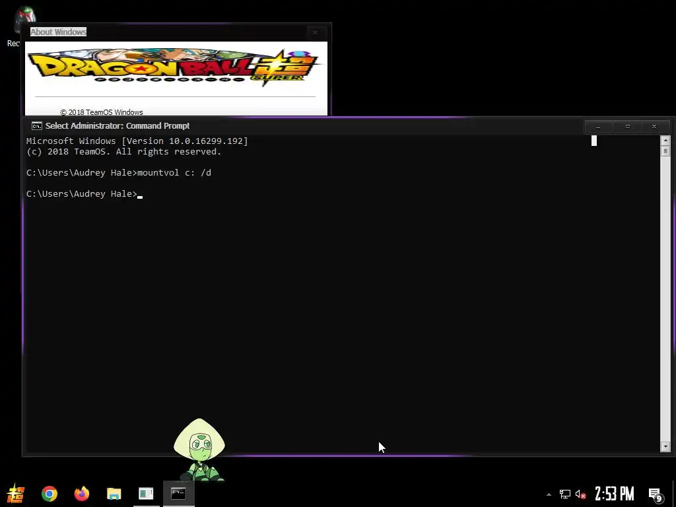Click the 'Select Administrator: Command Prompt' title
Screen dimensions: 676x507
118,126
